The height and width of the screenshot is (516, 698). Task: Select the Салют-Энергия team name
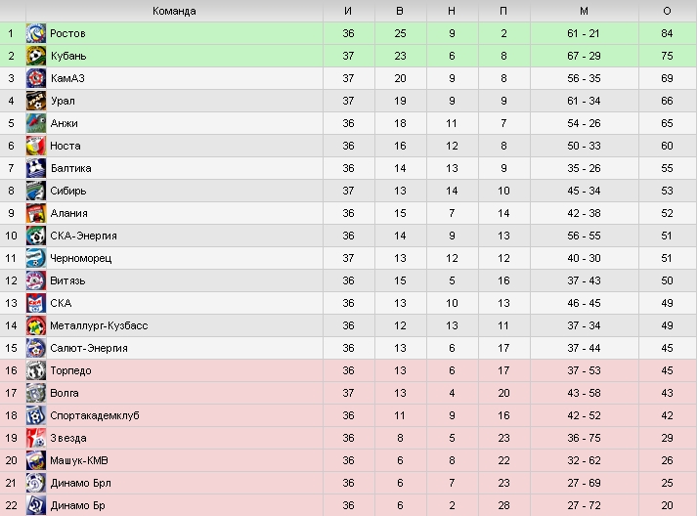point(89,348)
